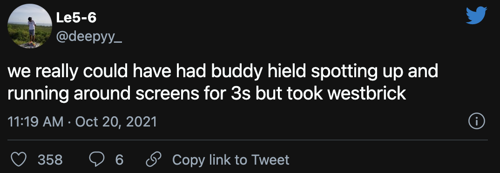Click the divider line above the like count
The height and width of the screenshot is (173, 500).
coord(248,140)
